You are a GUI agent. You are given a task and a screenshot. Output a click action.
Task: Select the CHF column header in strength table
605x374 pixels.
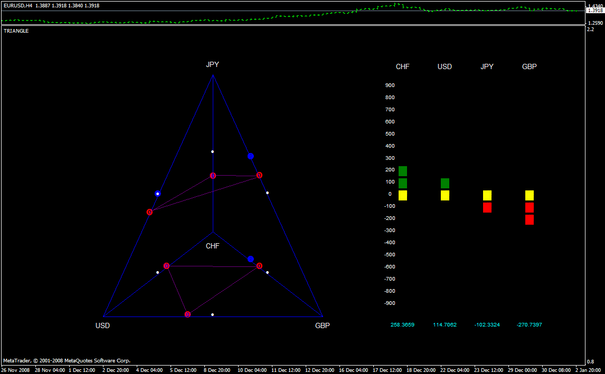(x=402, y=66)
